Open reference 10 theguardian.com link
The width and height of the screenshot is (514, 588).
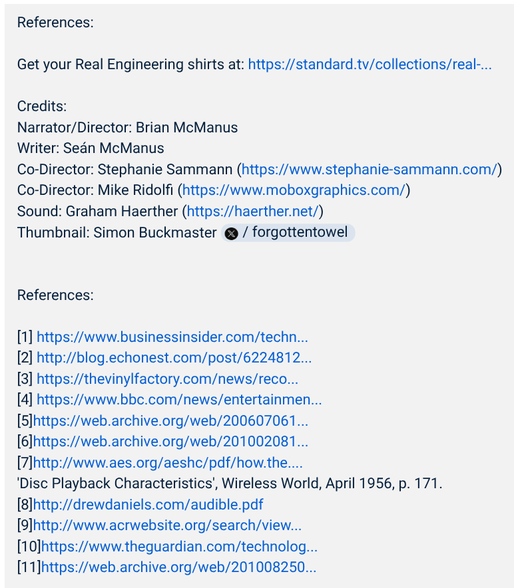pyautogui.click(x=179, y=547)
